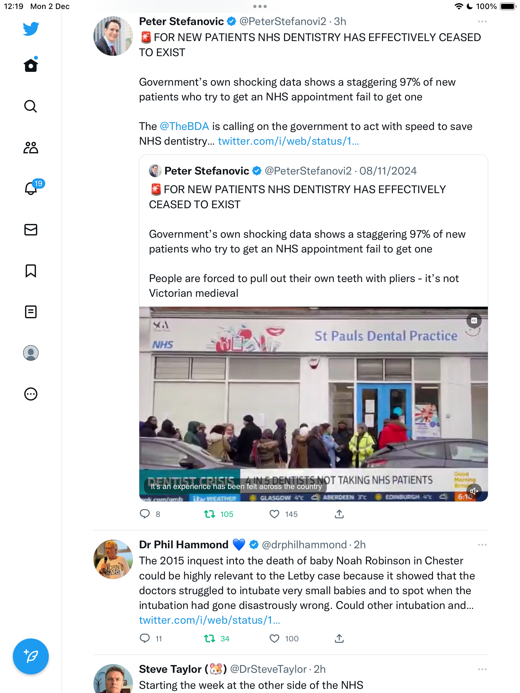Open the Search magnifier in sidebar
Viewport: 520px width, 693px height.
[x=31, y=106]
